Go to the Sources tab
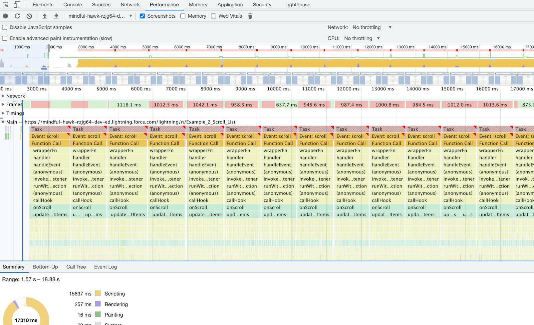The image size is (534, 325). (101, 5)
